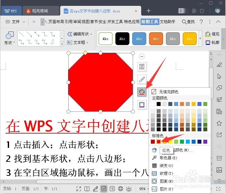Image resolution: width=226 pixels, height=194 pixels.
Task: Pick standard red color swatch
Action: point(159,142)
